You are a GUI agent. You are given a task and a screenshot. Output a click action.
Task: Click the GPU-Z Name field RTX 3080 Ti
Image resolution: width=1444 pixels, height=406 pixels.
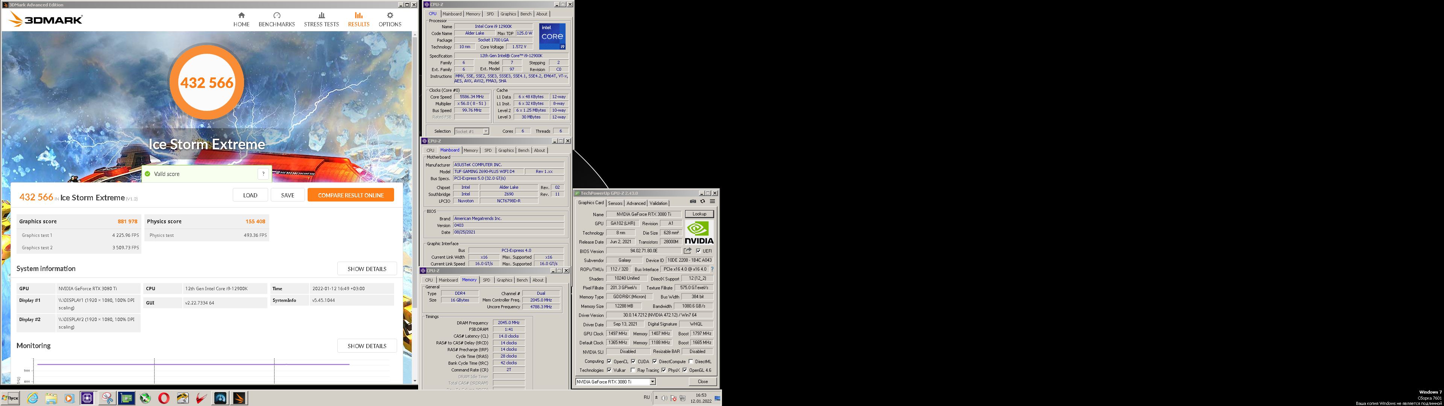click(643, 214)
